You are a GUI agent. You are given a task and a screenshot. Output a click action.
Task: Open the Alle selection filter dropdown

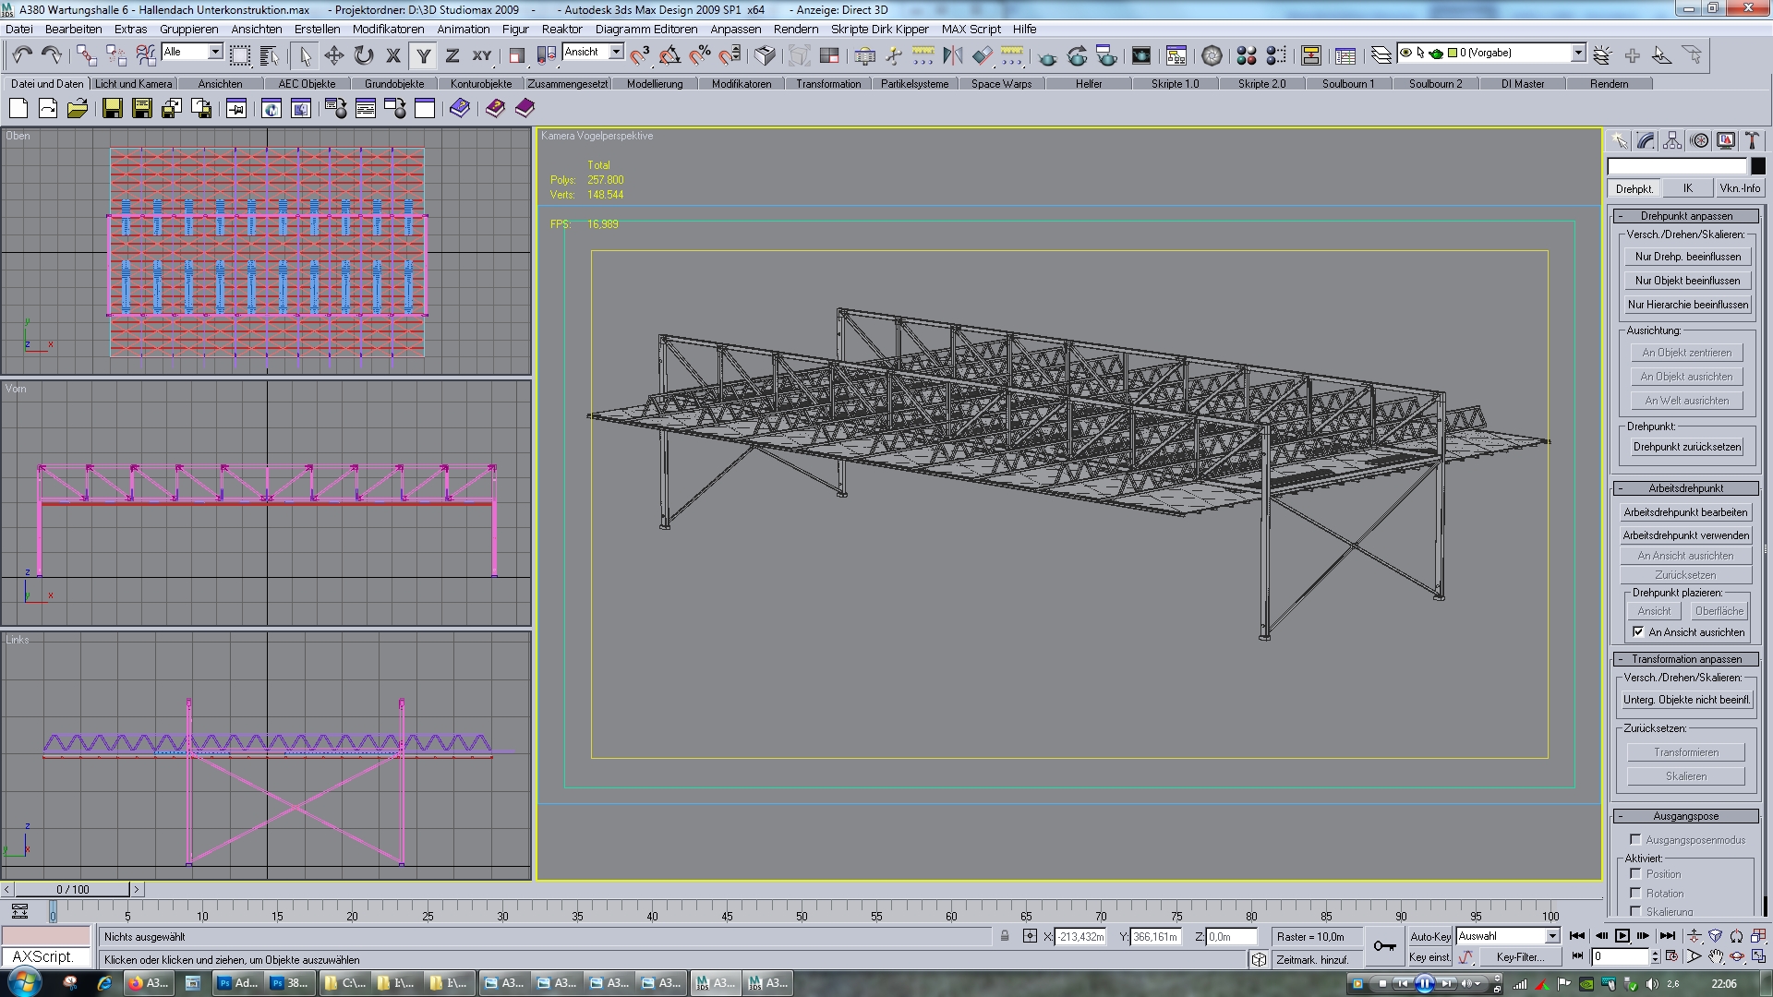click(x=214, y=52)
